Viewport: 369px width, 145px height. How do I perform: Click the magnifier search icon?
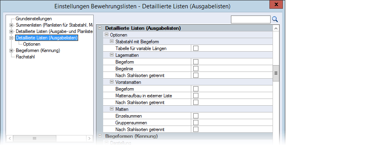(x=275, y=19)
